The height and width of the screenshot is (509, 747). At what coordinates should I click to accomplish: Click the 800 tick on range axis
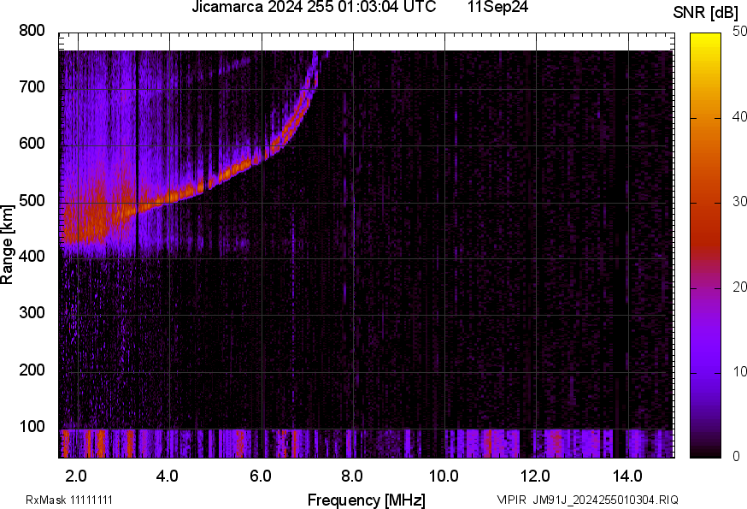click(x=32, y=31)
